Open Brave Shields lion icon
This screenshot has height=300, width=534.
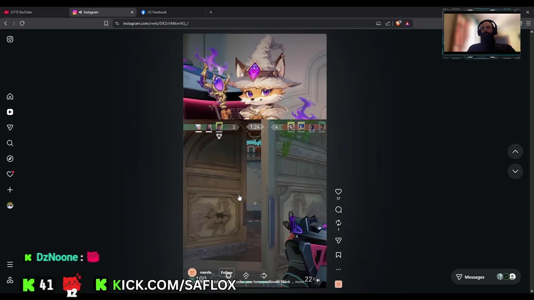398,23
